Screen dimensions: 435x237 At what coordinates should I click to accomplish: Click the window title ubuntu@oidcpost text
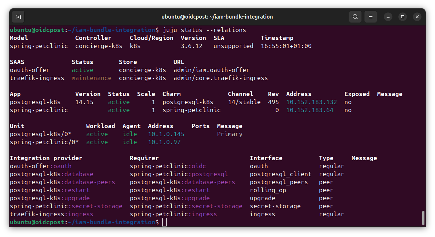pos(217,17)
